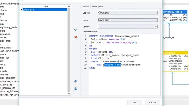Select many2many_table in background tree

[9, 27]
